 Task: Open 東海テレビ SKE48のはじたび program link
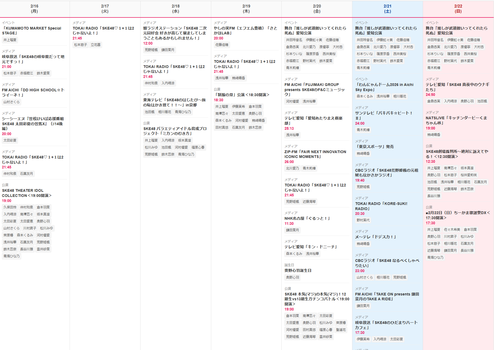(x=174, y=102)
